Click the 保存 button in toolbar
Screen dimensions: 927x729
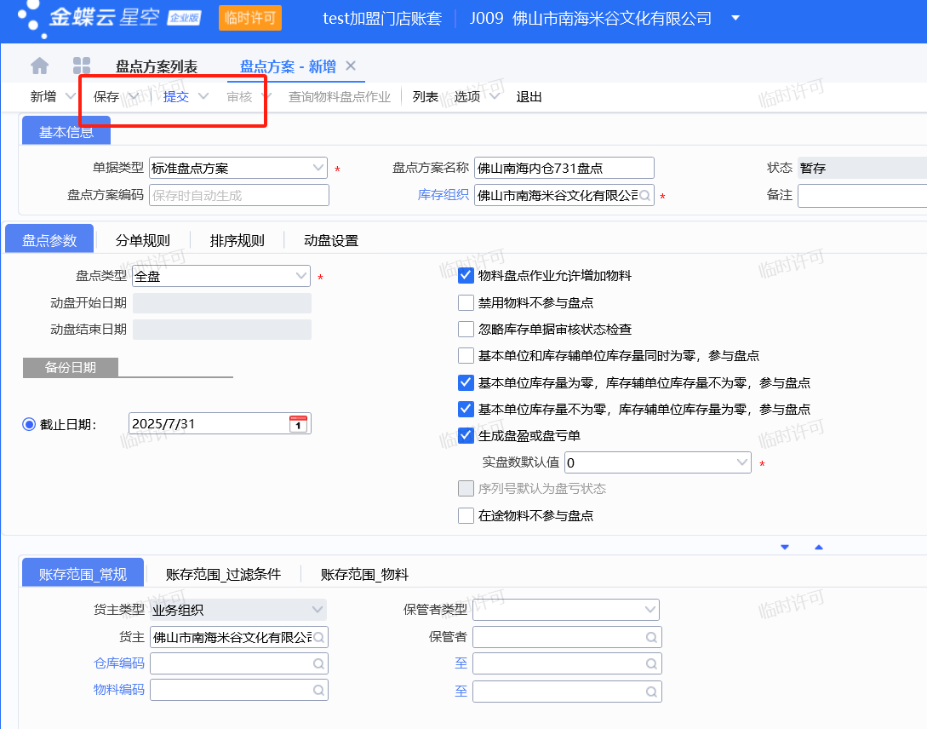[x=106, y=96]
